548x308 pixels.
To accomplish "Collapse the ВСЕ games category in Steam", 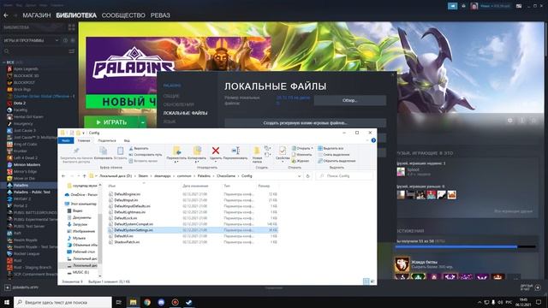I will (4, 62).
